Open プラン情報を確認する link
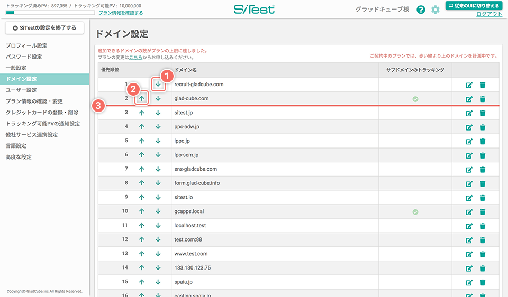The image size is (508, 297). pyautogui.click(x=121, y=13)
